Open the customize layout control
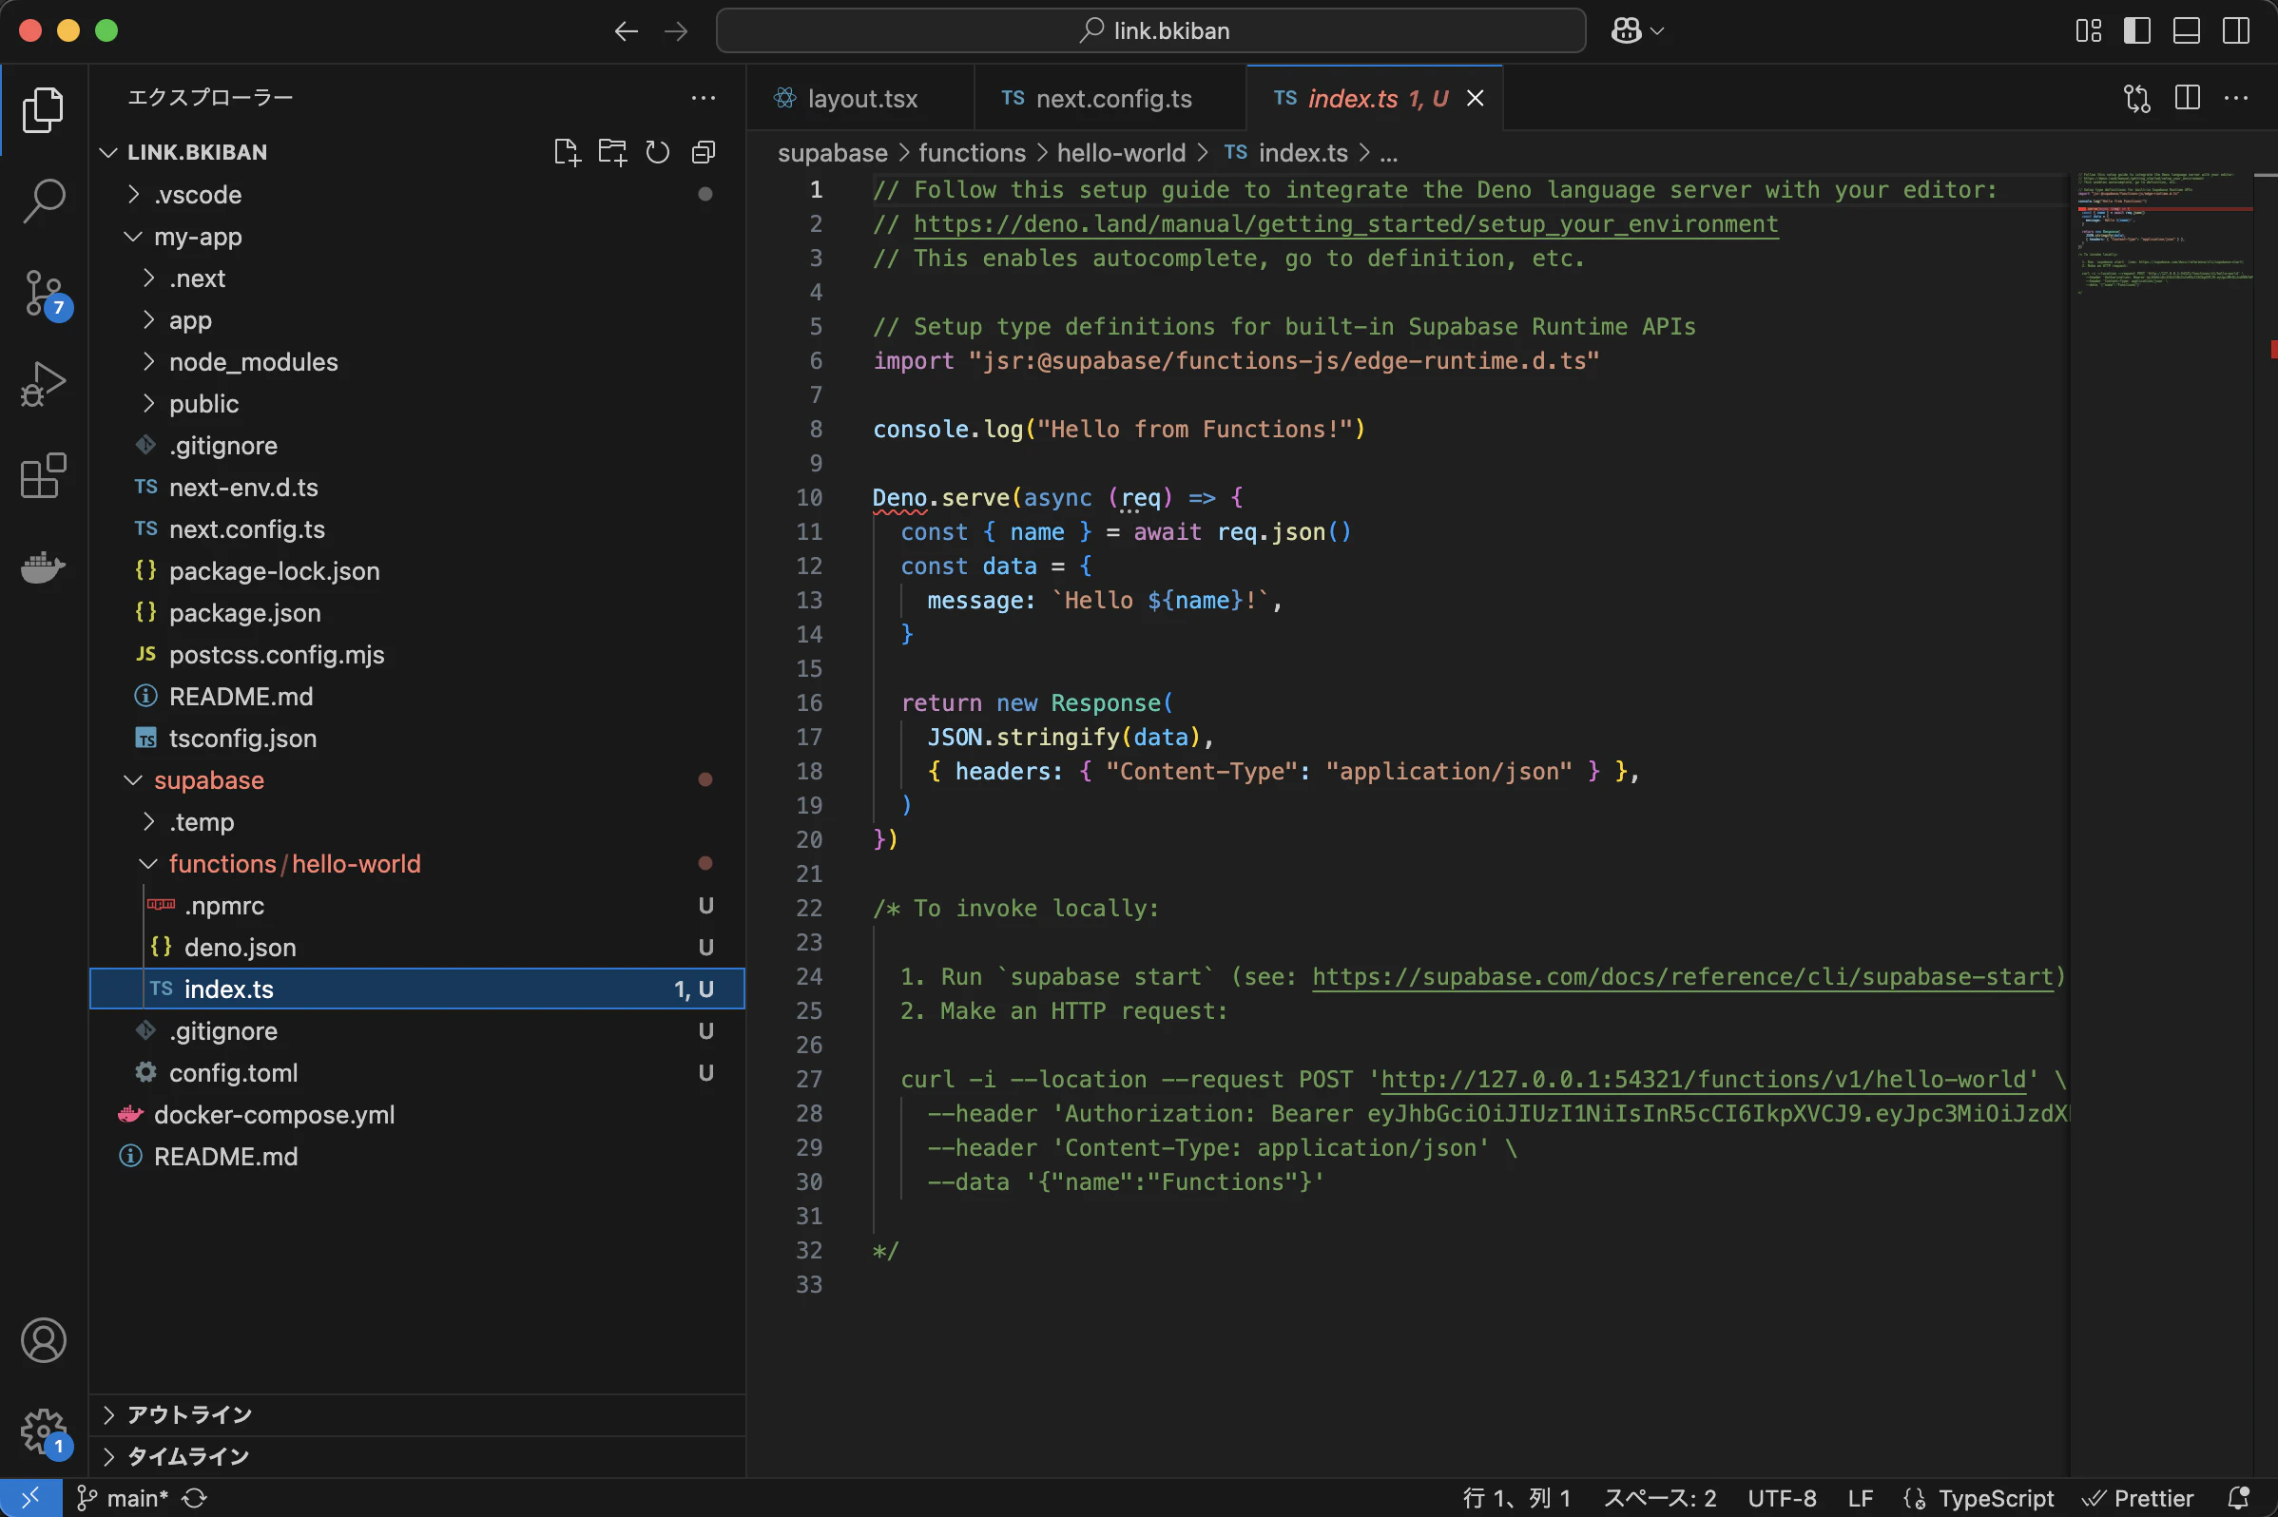 point(2089,31)
